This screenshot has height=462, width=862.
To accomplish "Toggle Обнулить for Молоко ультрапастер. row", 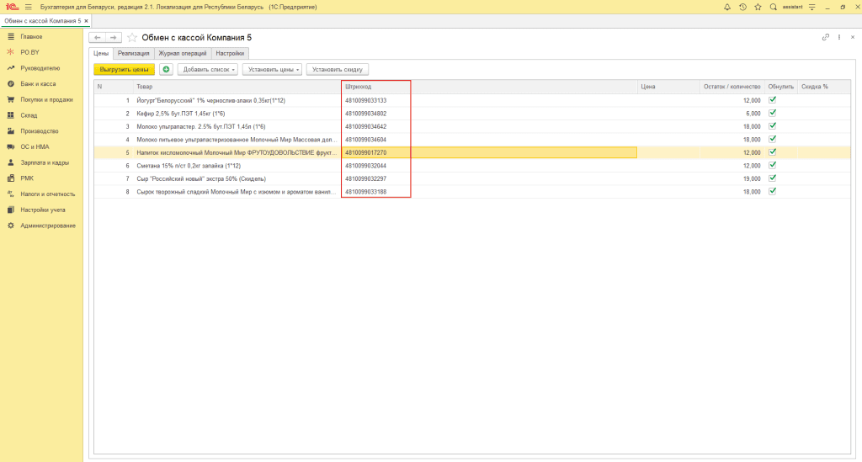I will click(x=772, y=126).
